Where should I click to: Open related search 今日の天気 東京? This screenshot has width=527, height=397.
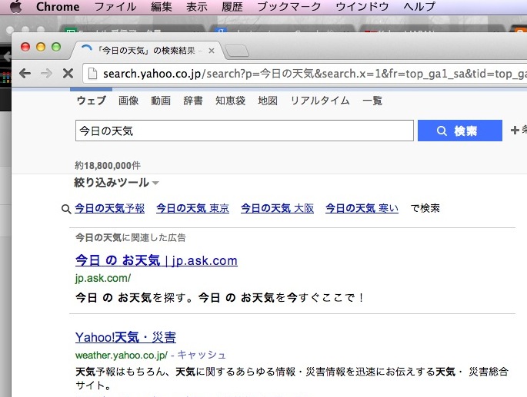[x=192, y=208]
